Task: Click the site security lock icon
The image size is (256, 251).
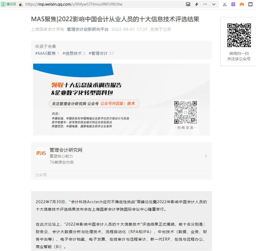Action: coord(21,4)
